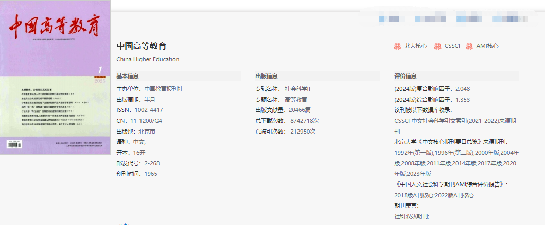The height and width of the screenshot is (225, 545).
Task: Select the CSSCI badge label near the medals
Action: coord(452,46)
